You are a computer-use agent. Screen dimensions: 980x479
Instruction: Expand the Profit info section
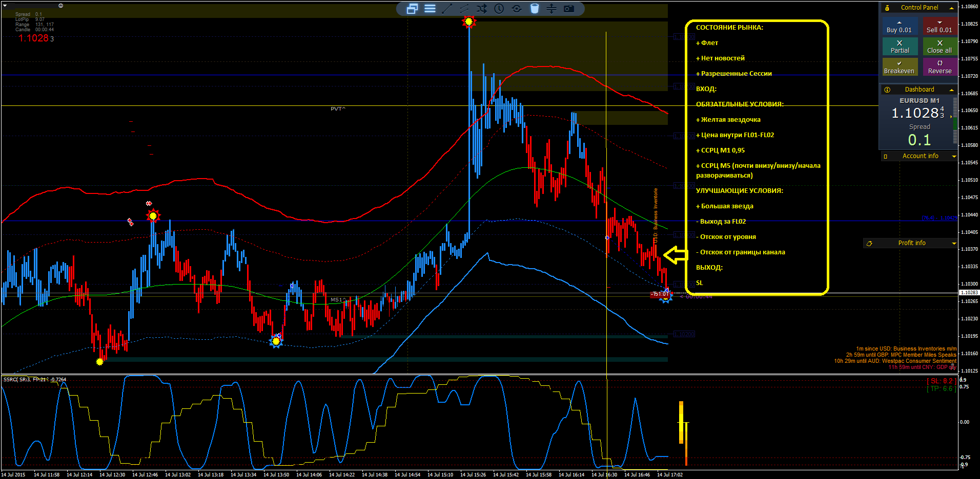pyautogui.click(x=954, y=244)
